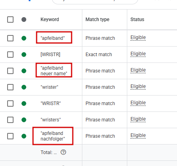Viewport: 177px width, 166px height.
Task: Open Eligible status for "apfelband neuer name"
Action: [x=138, y=70]
